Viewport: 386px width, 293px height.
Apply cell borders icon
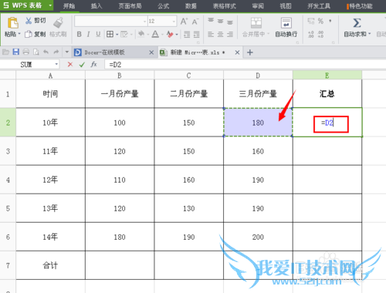pos(110,34)
